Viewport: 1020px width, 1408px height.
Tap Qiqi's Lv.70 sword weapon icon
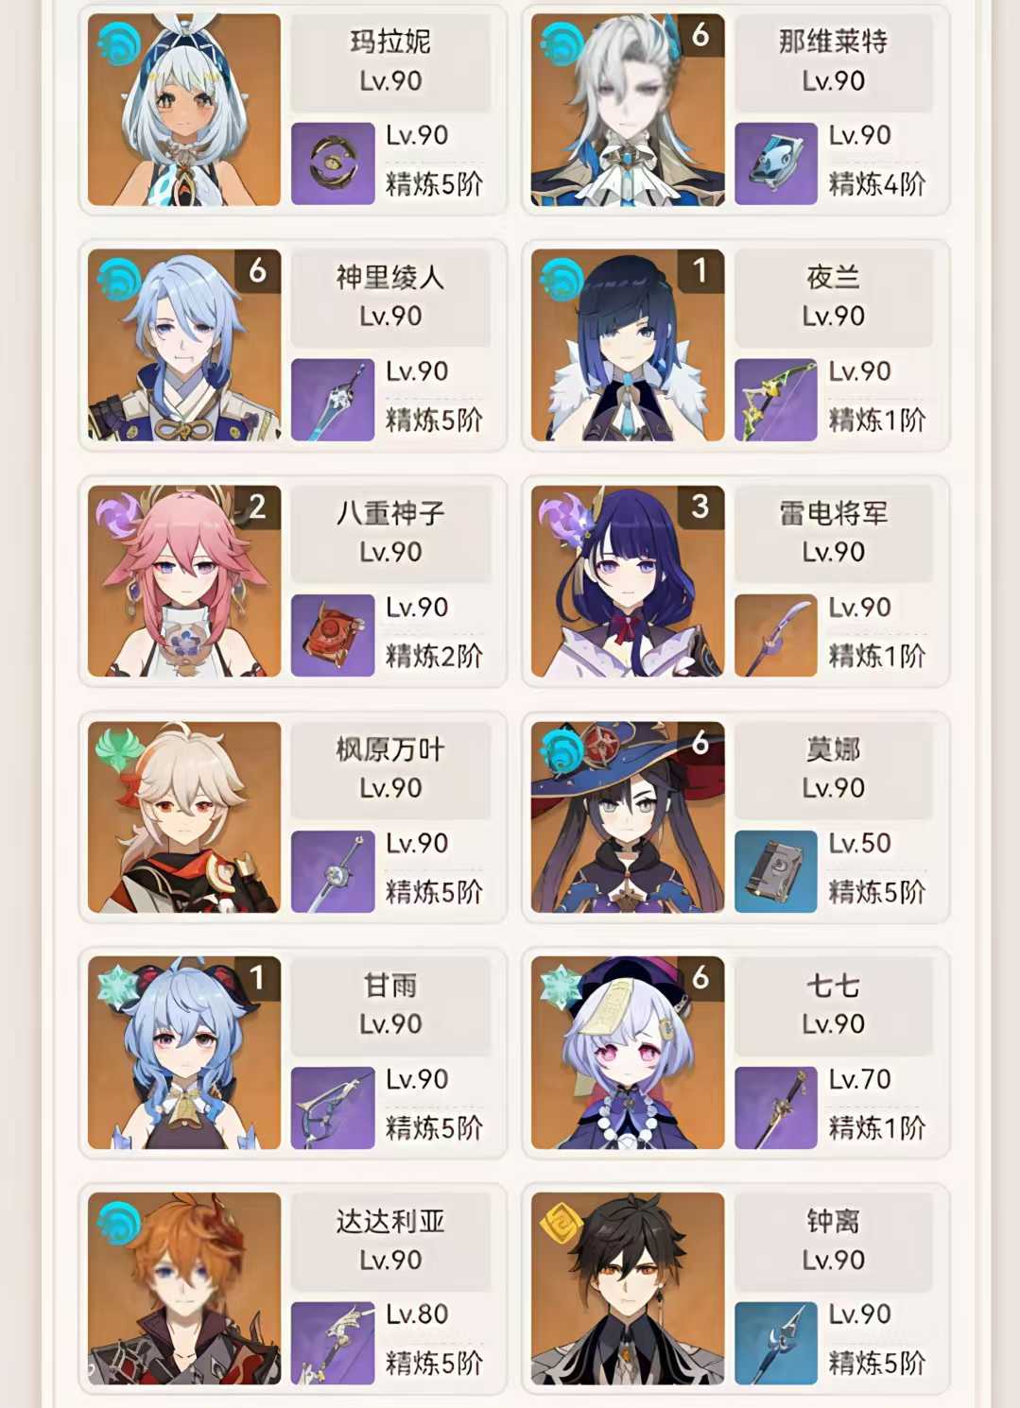(x=775, y=1108)
